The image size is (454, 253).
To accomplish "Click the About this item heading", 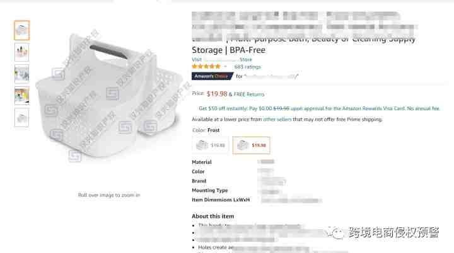I will [213, 216].
